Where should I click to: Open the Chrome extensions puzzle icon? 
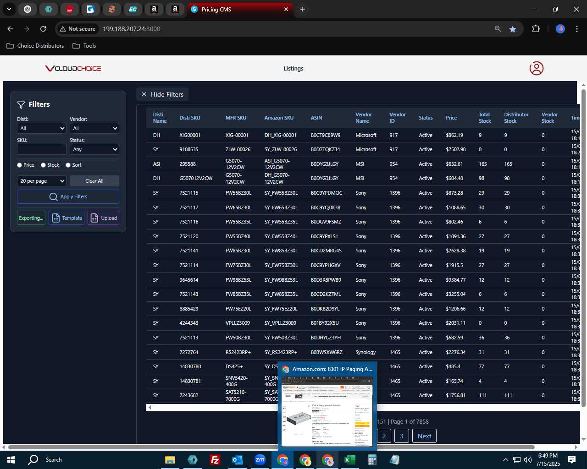[536, 29]
